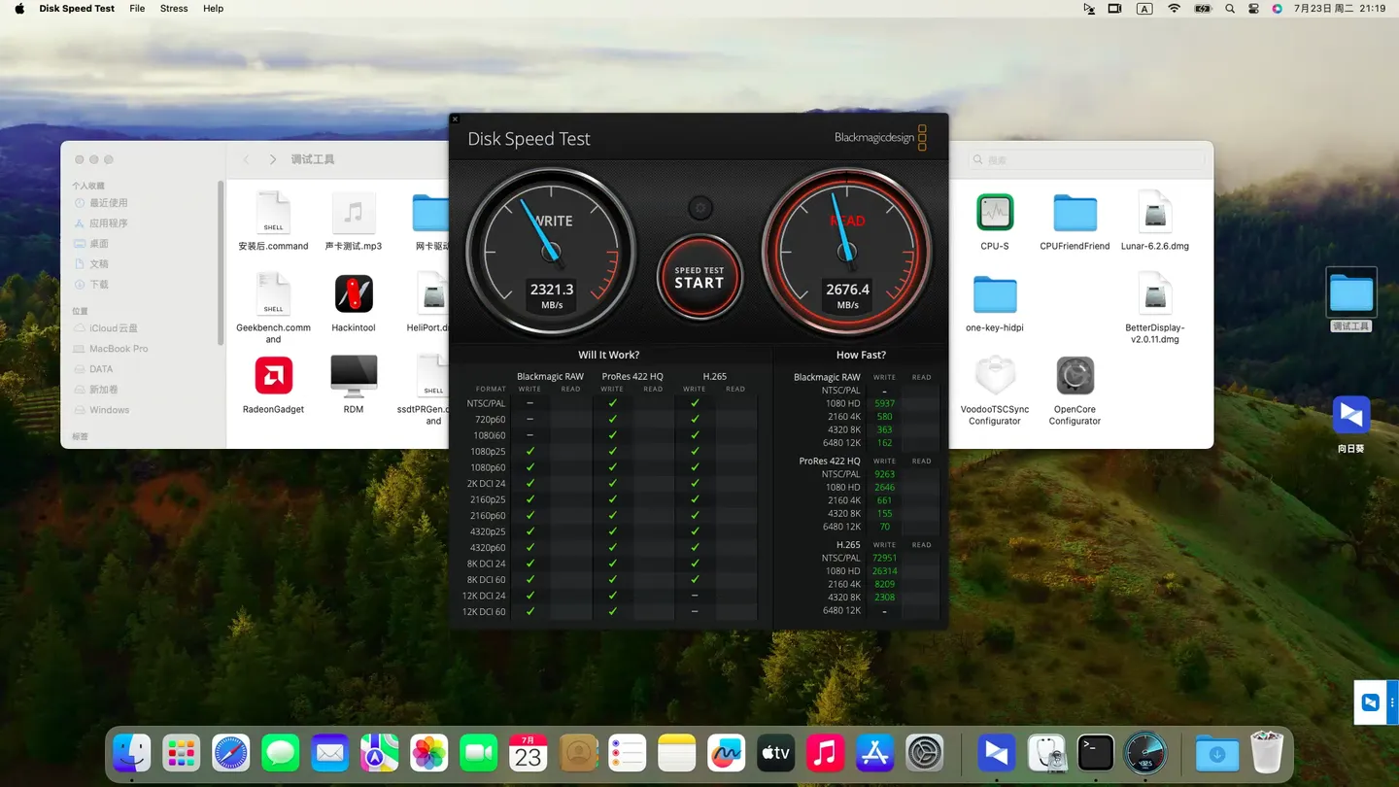The height and width of the screenshot is (787, 1399).
Task: Open the File menu
Action: 137,9
